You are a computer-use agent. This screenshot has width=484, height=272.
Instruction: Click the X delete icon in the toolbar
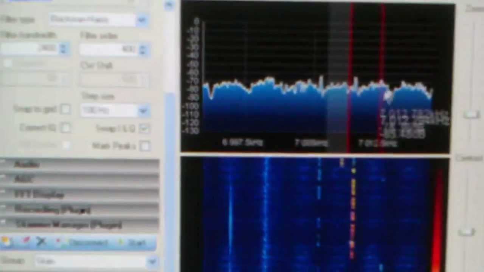coord(42,241)
